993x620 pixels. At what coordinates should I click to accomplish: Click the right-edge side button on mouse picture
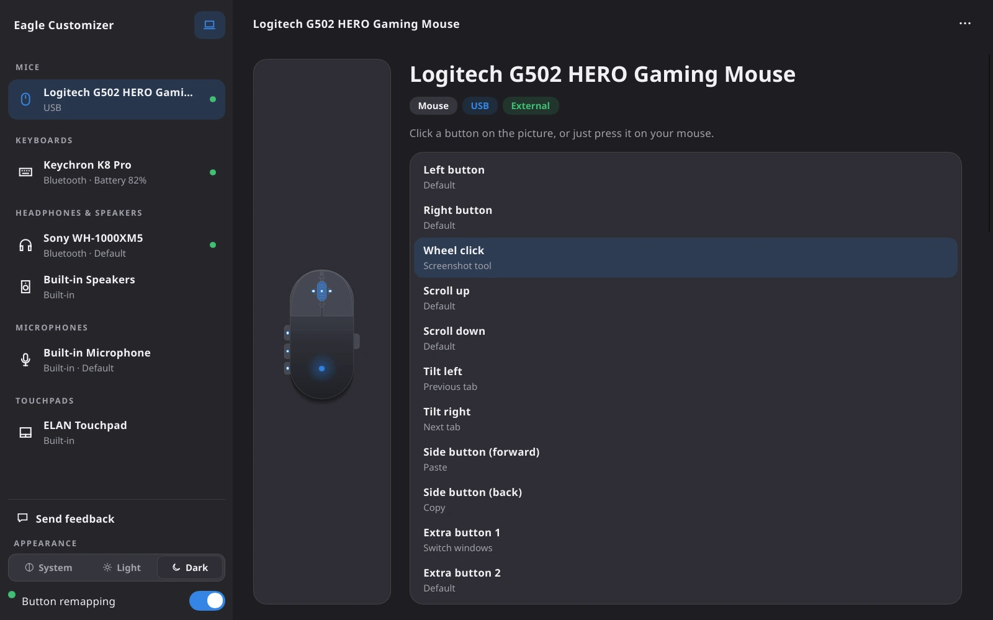coord(356,341)
